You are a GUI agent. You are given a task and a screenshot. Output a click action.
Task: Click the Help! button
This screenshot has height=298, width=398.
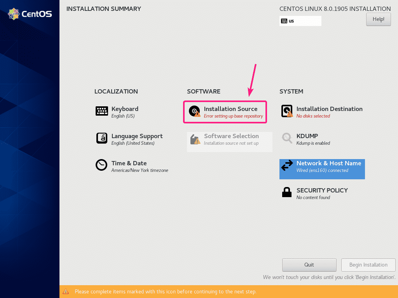pyautogui.click(x=378, y=19)
